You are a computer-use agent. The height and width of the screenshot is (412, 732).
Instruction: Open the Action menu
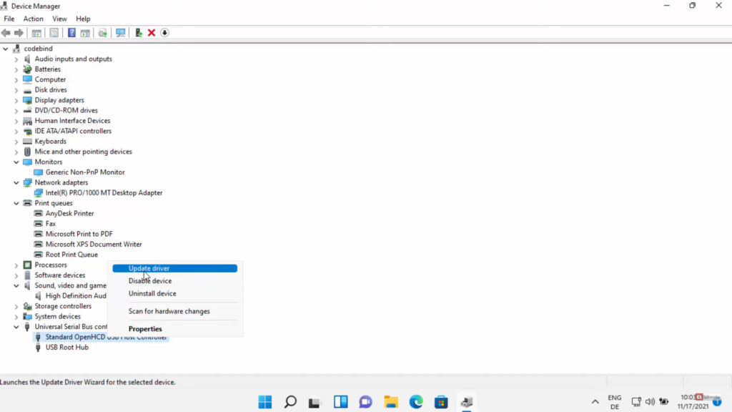[x=33, y=19]
